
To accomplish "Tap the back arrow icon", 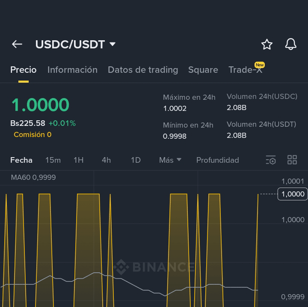I will (x=17, y=44).
